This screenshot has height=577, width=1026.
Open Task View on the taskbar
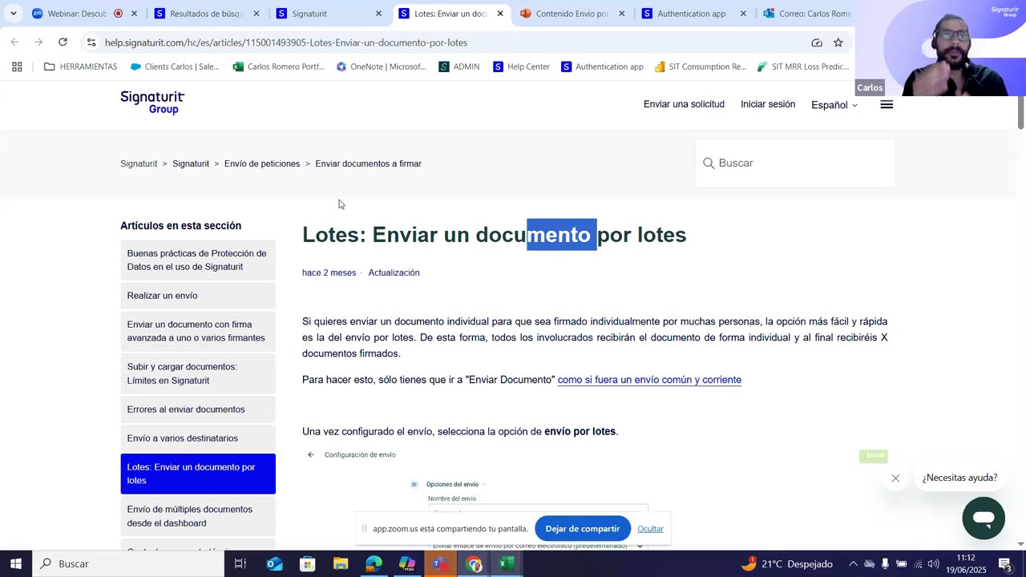pos(240,563)
